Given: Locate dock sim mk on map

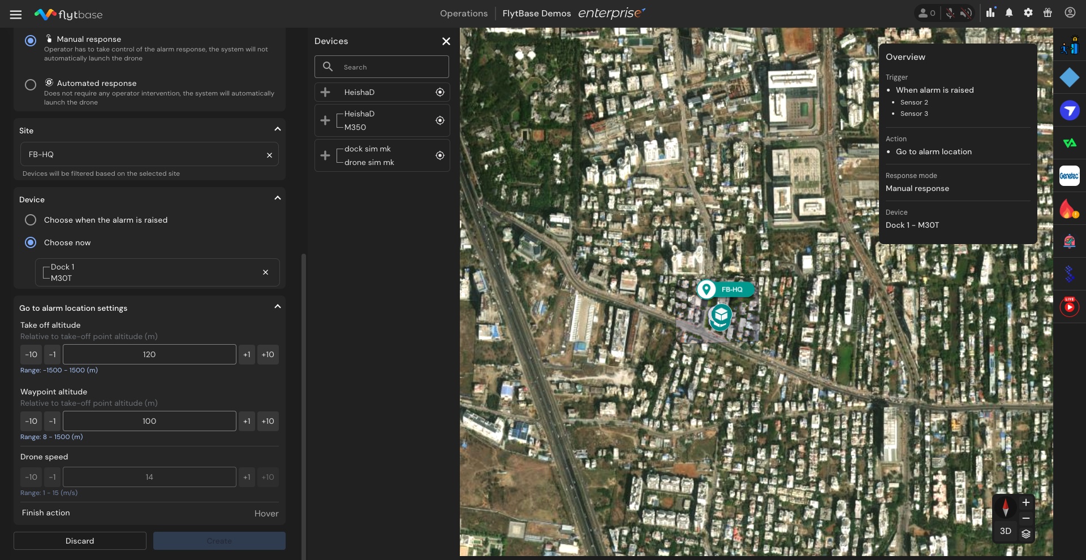Looking at the screenshot, I should 440,155.
